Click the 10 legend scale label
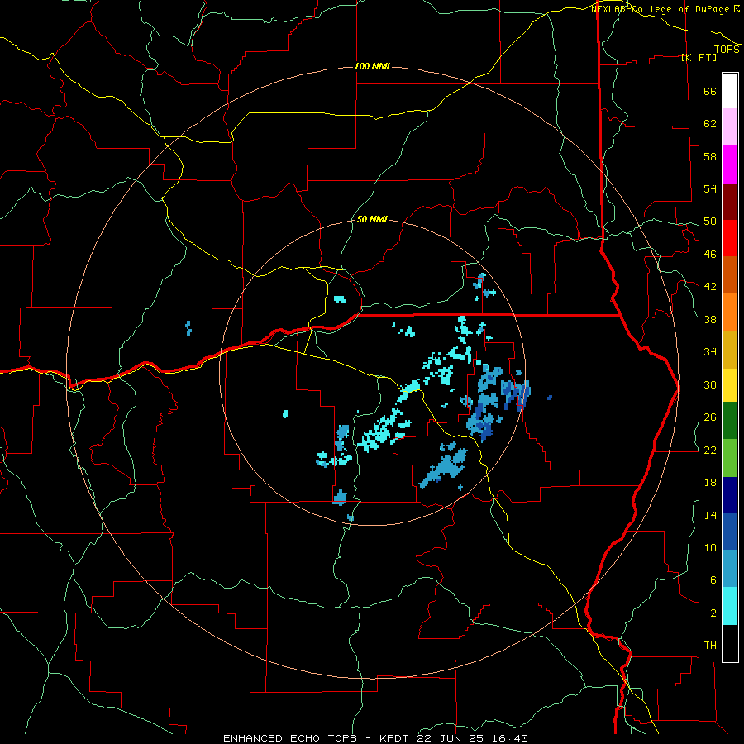Screen dimensions: 744x744 coord(710,547)
